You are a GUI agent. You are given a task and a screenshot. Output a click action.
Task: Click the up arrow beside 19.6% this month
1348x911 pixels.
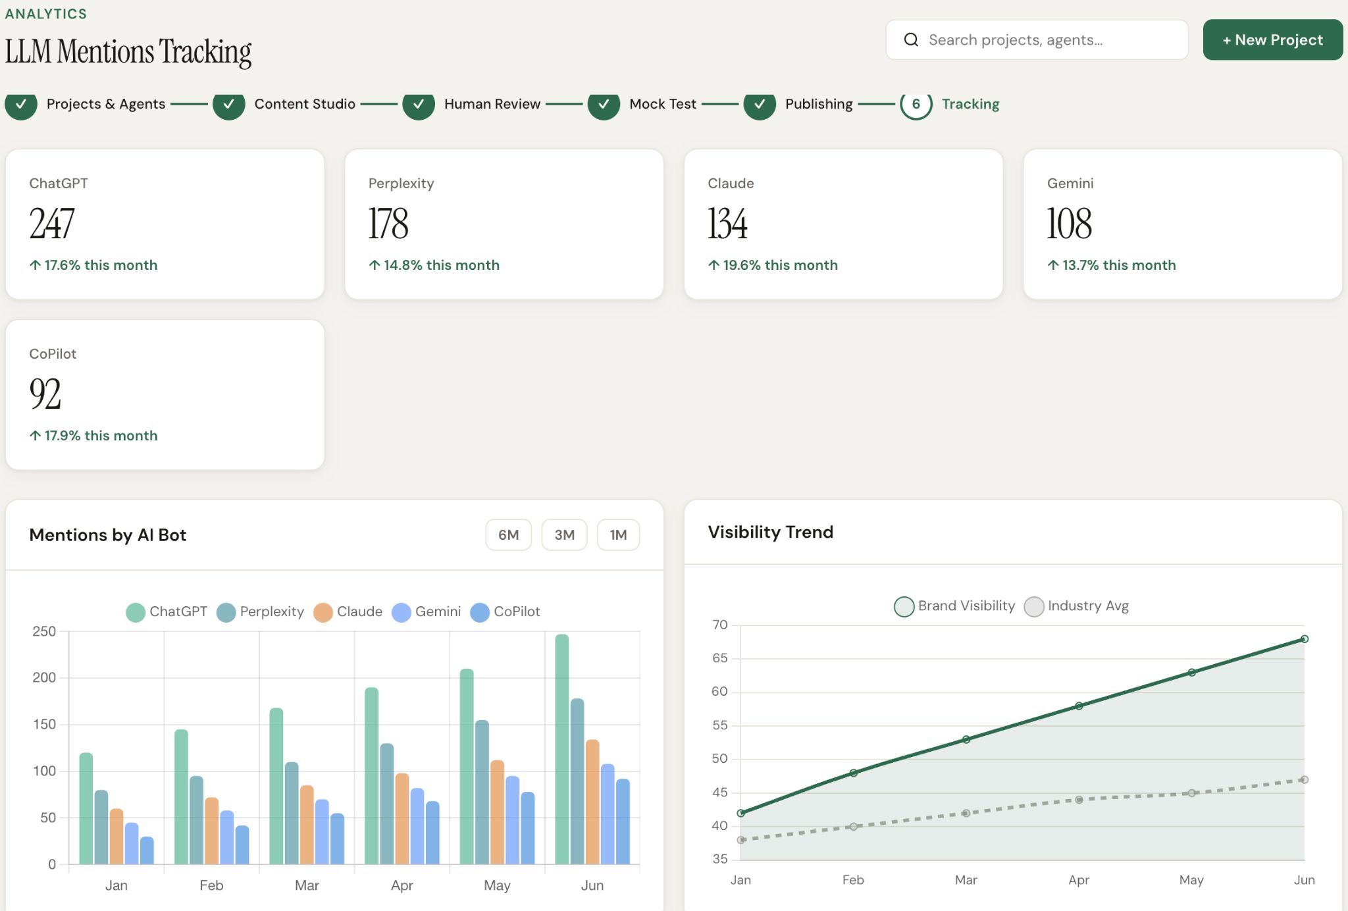coord(714,265)
